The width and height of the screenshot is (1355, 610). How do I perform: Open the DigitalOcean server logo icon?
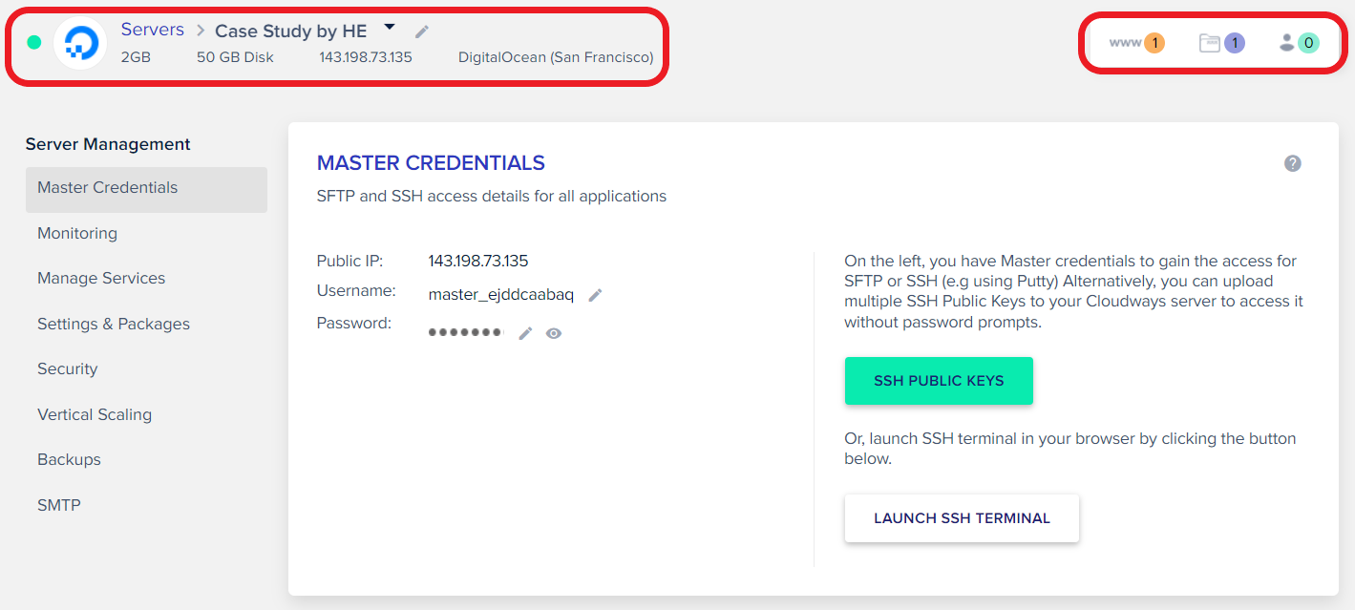tap(79, 43)
